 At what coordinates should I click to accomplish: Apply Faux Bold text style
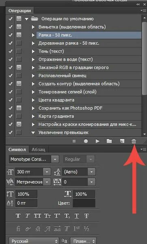(x=18, y=216)
